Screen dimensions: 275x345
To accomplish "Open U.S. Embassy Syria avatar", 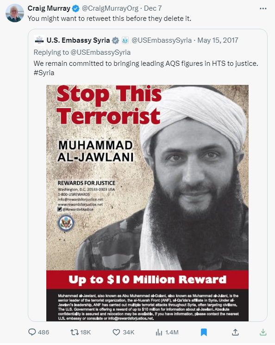I will 39,40.
